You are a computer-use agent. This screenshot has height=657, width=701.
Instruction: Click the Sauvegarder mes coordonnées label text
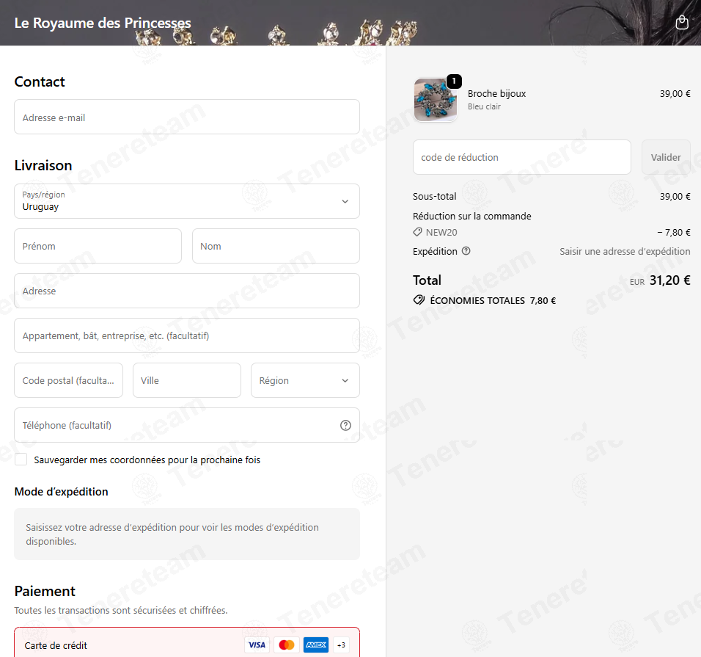pos(147,460)
